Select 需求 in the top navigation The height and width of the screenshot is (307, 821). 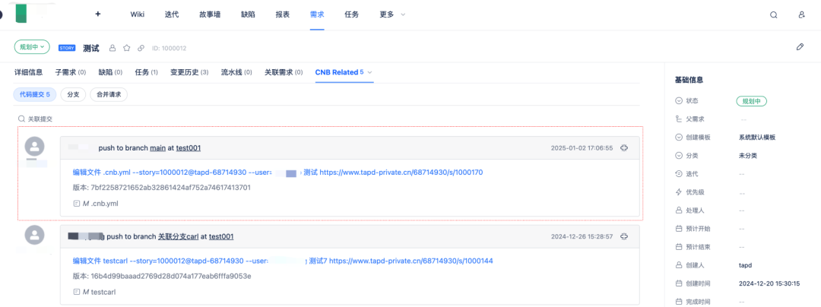pyautogui.click(x=317, y=14)
